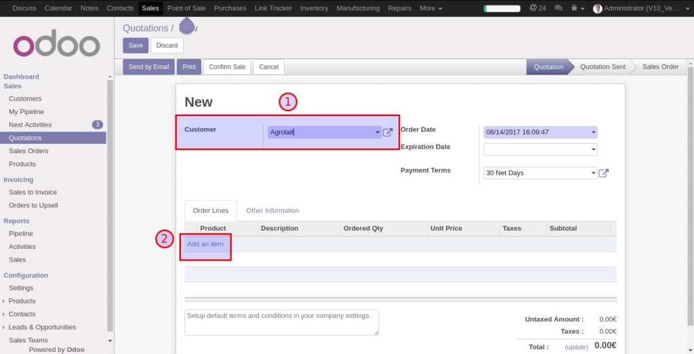Open the Customer external link icon
This screenshot has height=354, width=694.
388,133
